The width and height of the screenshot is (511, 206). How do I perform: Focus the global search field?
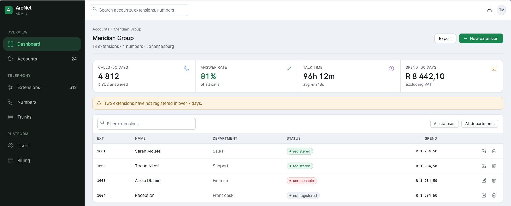pyautogui.click(x=139, y=10)
